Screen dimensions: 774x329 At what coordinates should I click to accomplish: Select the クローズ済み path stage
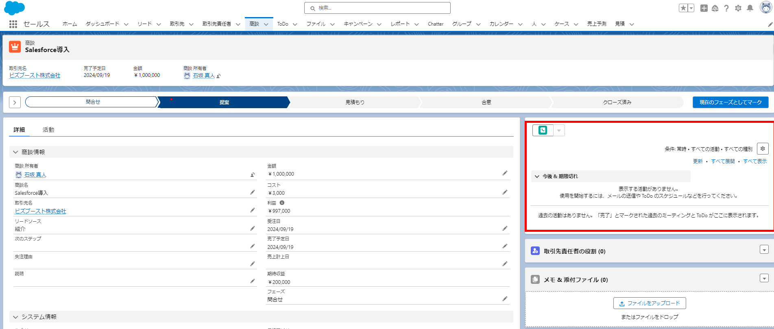pos(617,102)
